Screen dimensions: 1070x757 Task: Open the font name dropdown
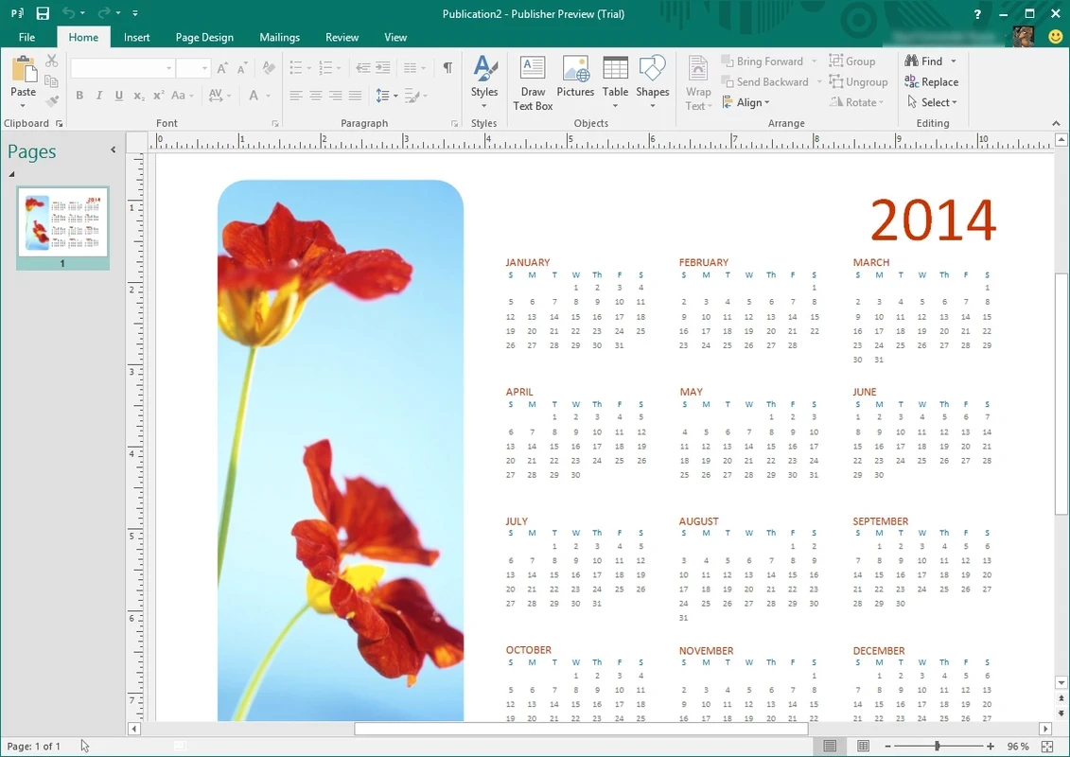point(169,68)
